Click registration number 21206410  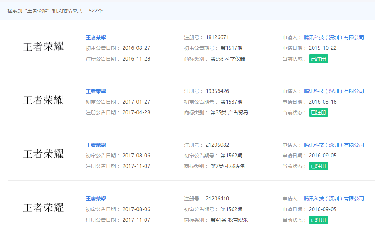coord(217,199)
